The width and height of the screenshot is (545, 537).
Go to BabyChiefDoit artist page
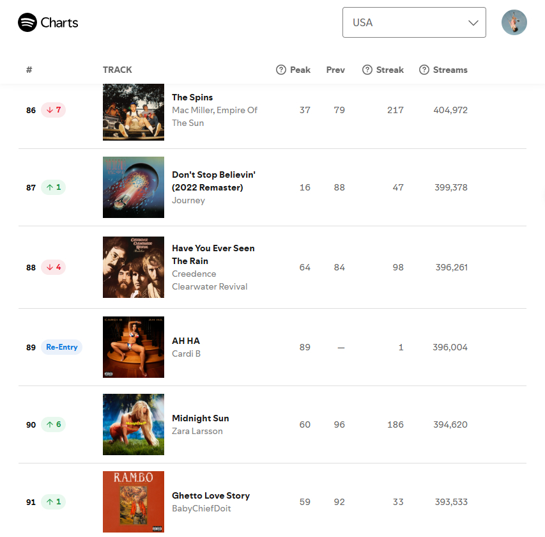coord(201,508)
